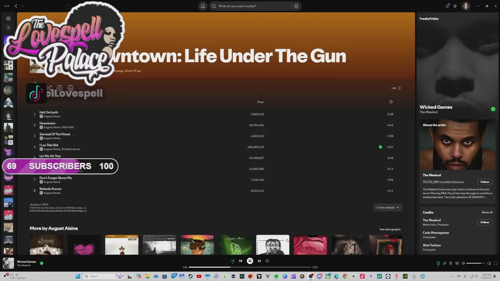Sort by the Plays column header

pyautogui.click(x=261, y=102)
